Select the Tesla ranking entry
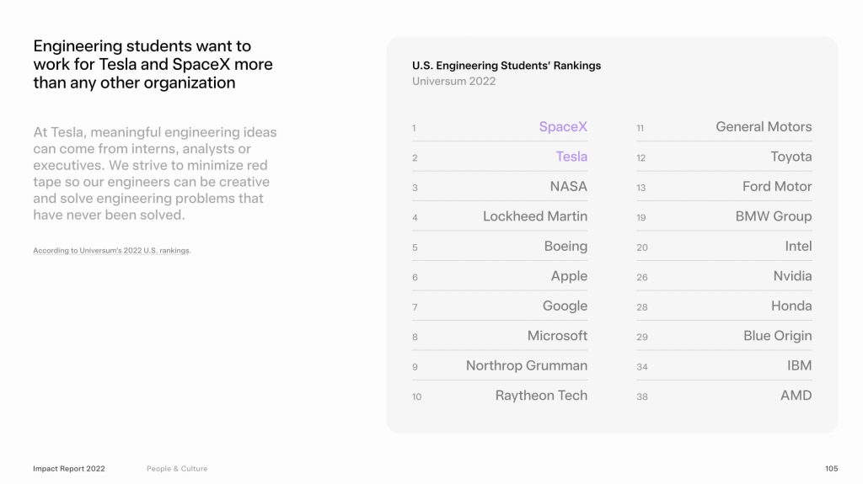Viewport: 863px width, 484px height. [500, 157]
